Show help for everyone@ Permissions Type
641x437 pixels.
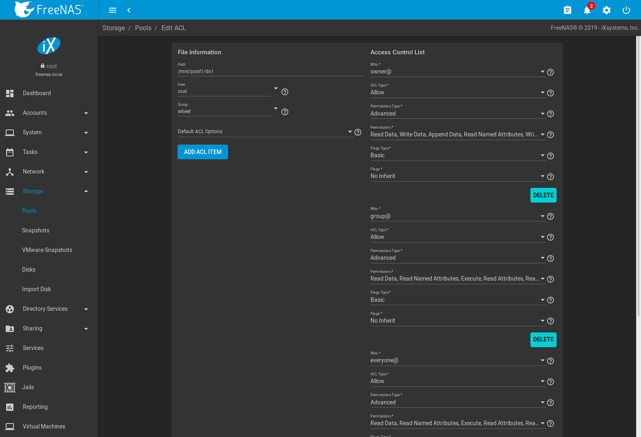[x=550, y=403]
